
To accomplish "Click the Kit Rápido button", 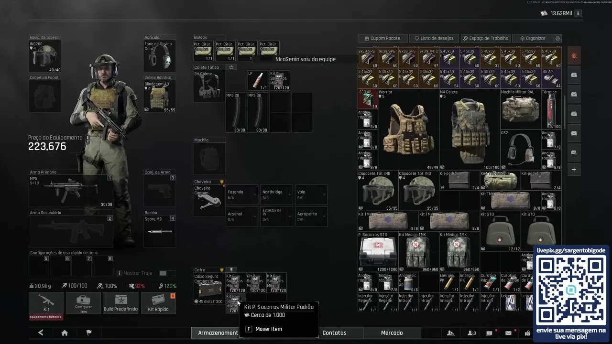I will click(x=158, y=303).
